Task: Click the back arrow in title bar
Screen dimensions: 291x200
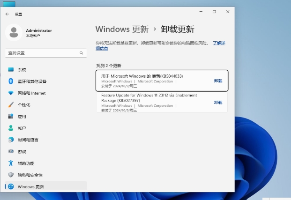Action: click(x=7, y=14)
